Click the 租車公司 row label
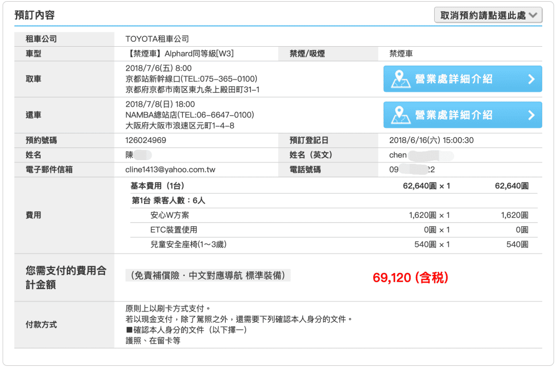Screen dimensions: 556x367 pos(41,39)
